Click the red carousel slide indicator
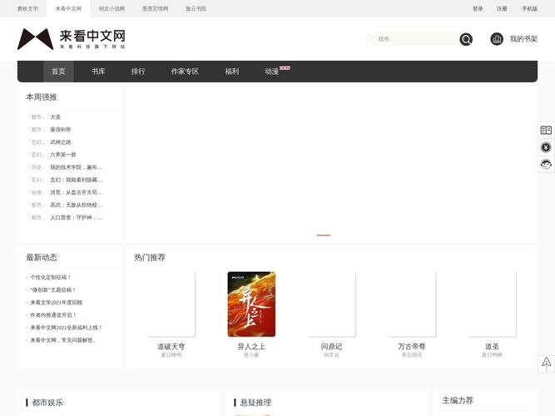Image resolution: width=555 pixels, height=416 pixels. (x=323, y=235)
